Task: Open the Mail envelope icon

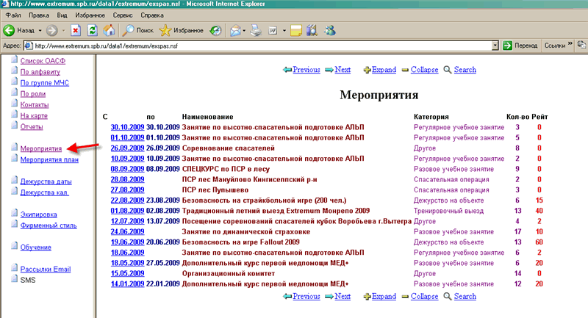Action: pos(235,30)
